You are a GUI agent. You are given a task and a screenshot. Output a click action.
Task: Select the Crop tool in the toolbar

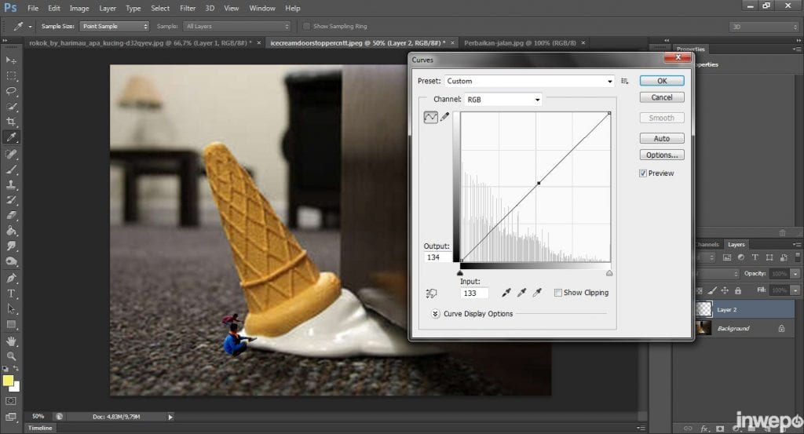click(11, 122)
